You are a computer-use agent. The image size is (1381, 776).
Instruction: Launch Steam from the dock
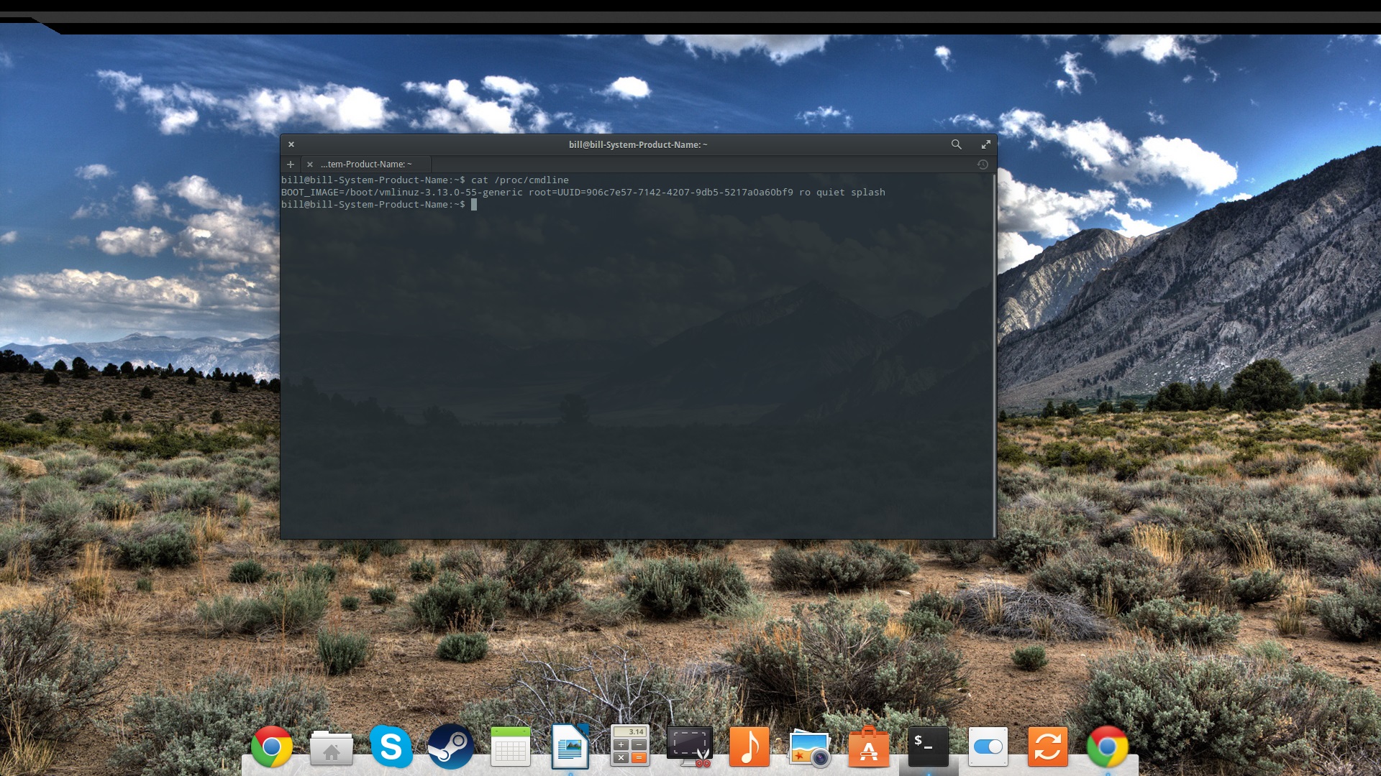point(450,747)
